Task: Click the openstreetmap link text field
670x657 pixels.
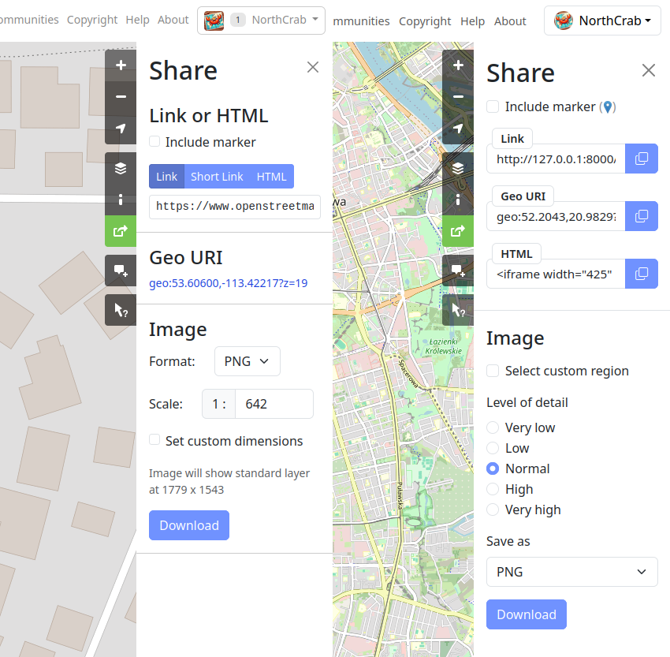Action: [235, 207]
